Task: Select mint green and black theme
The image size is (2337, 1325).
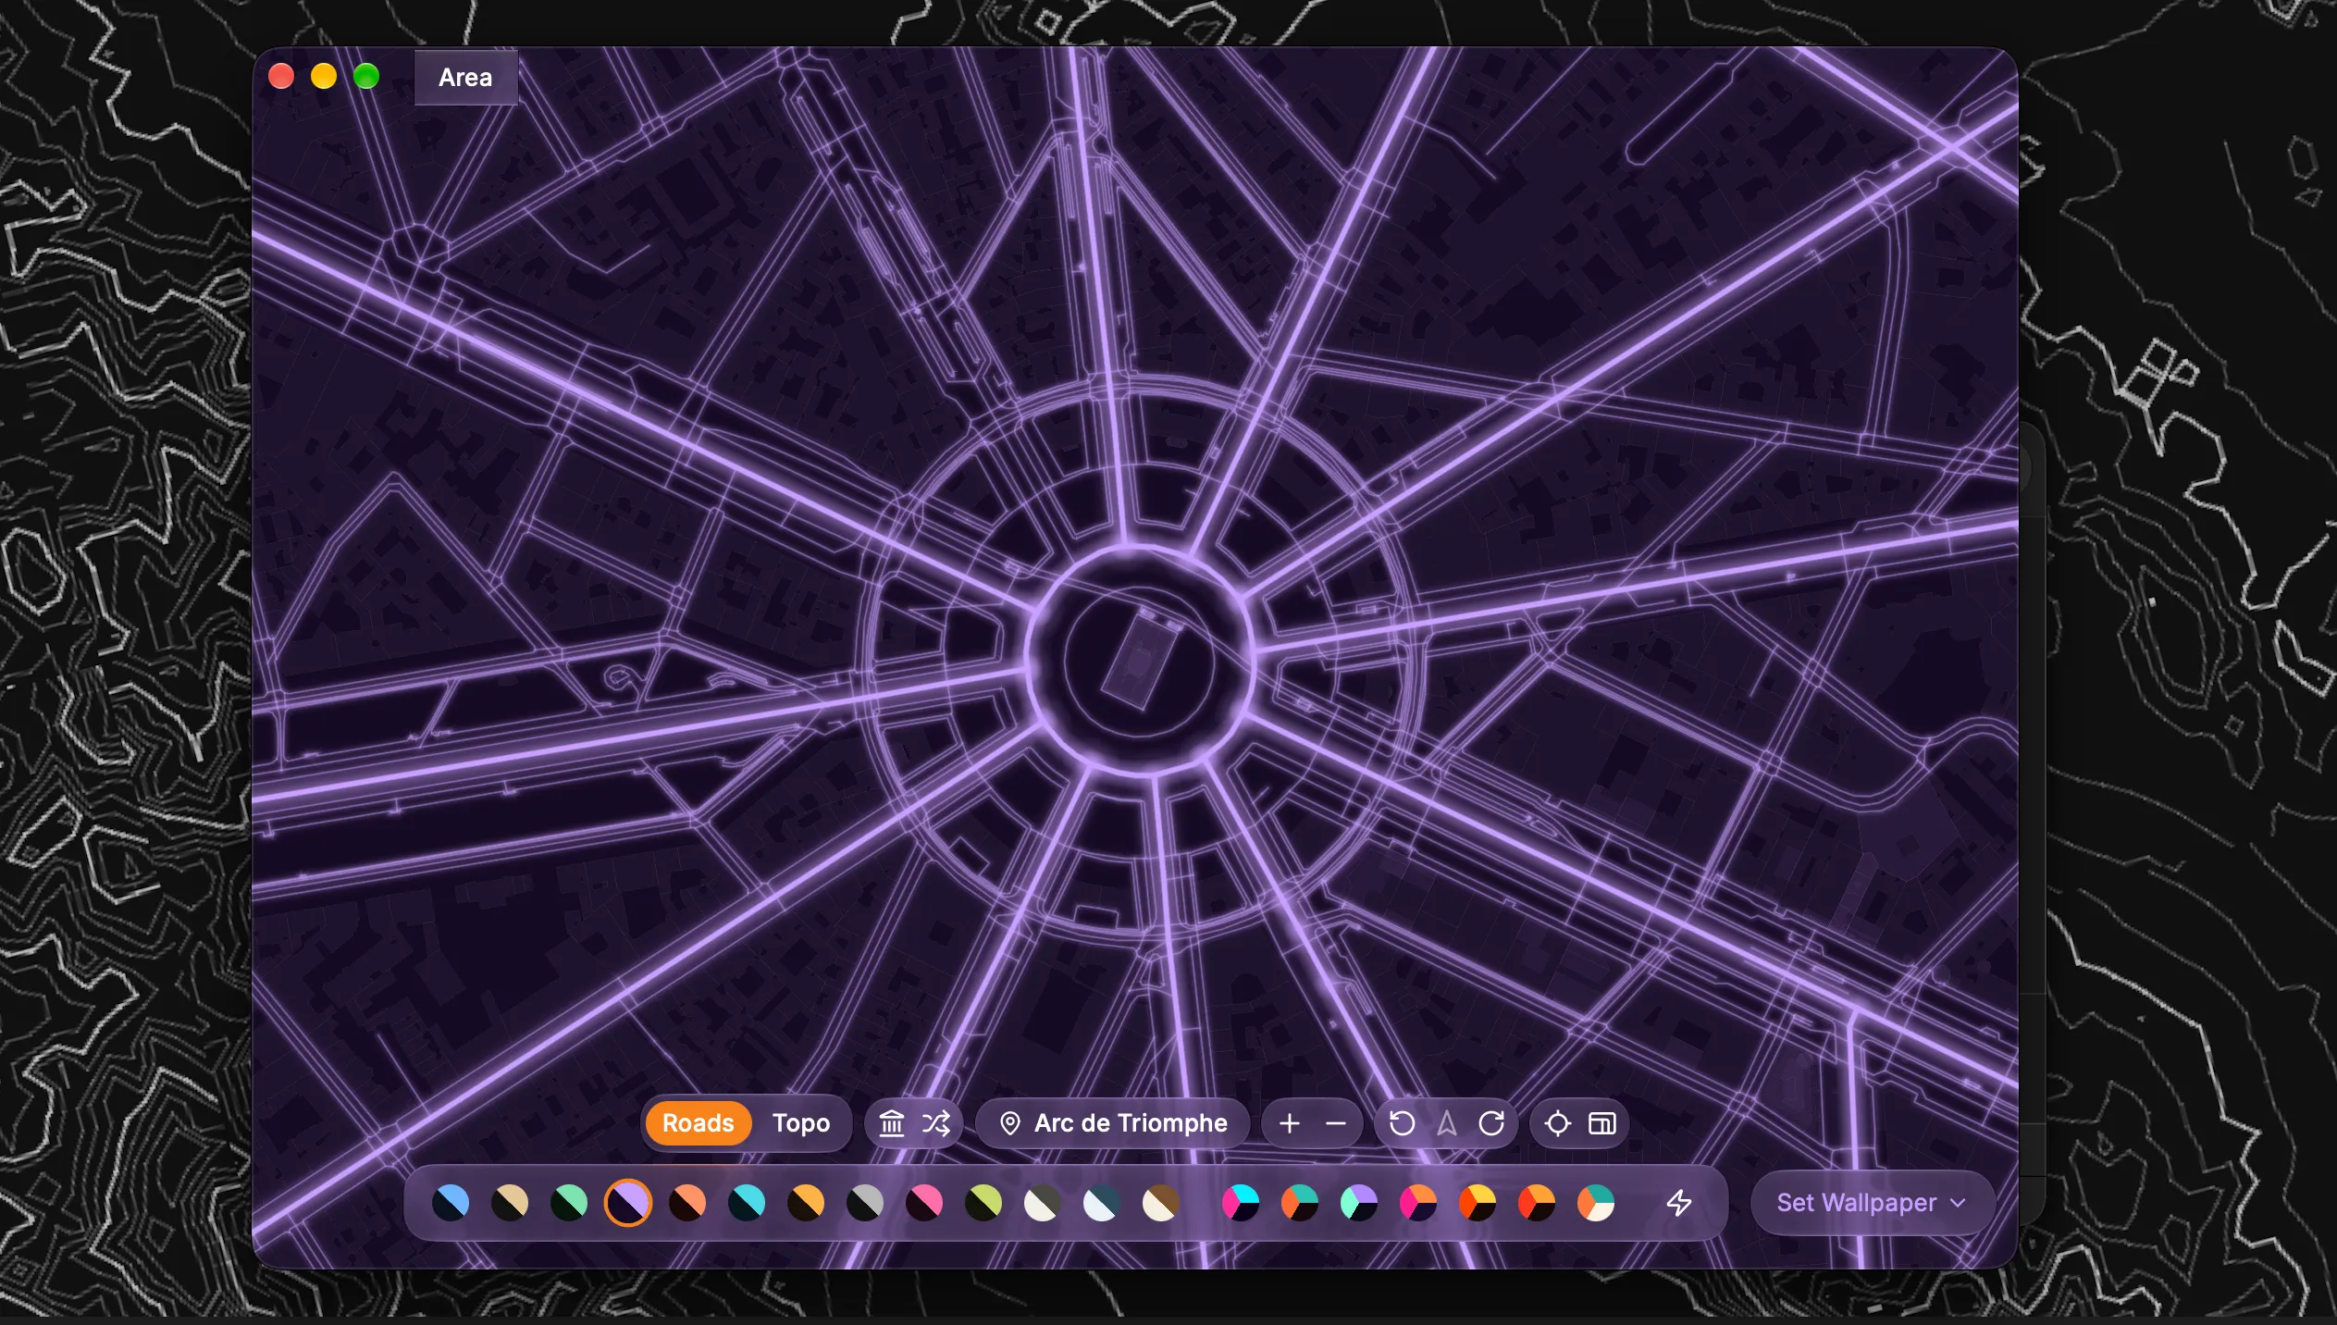Action: pos(569,1203)
